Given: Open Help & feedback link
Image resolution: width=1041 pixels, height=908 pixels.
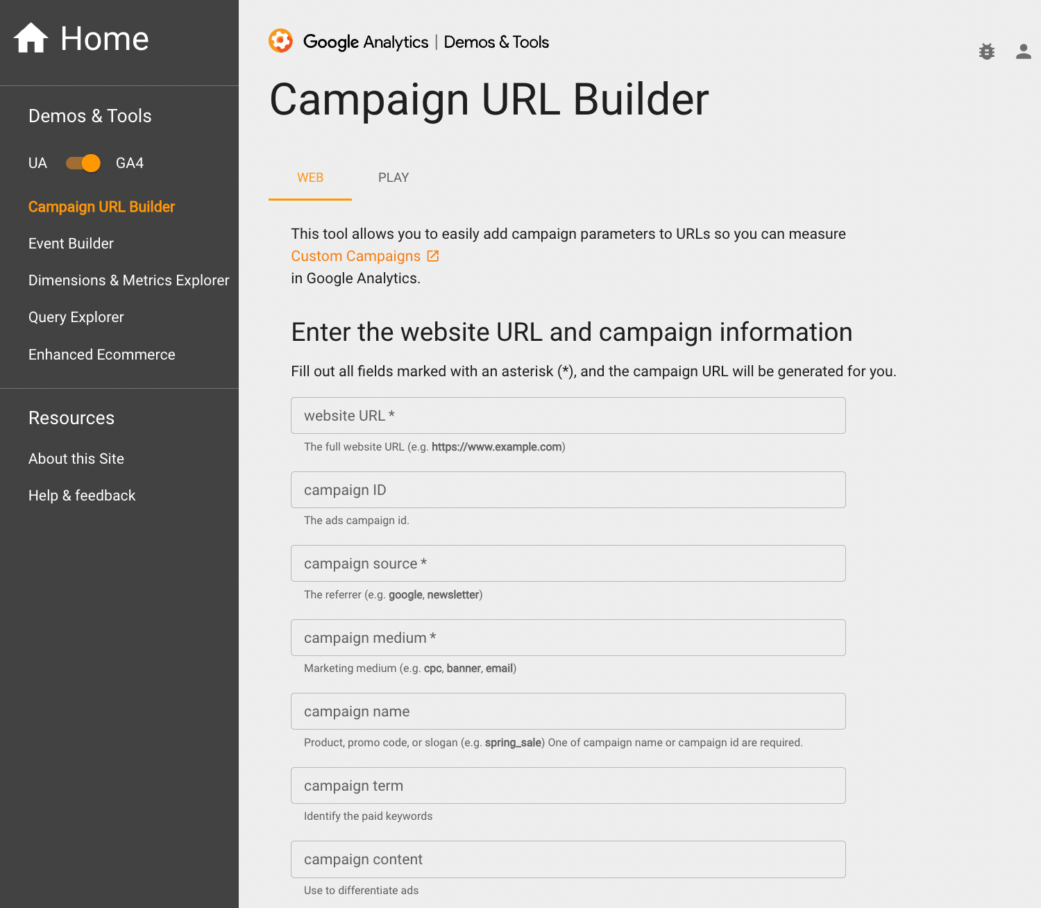Looking at the screenshot, I should click(x=82, y=496).
